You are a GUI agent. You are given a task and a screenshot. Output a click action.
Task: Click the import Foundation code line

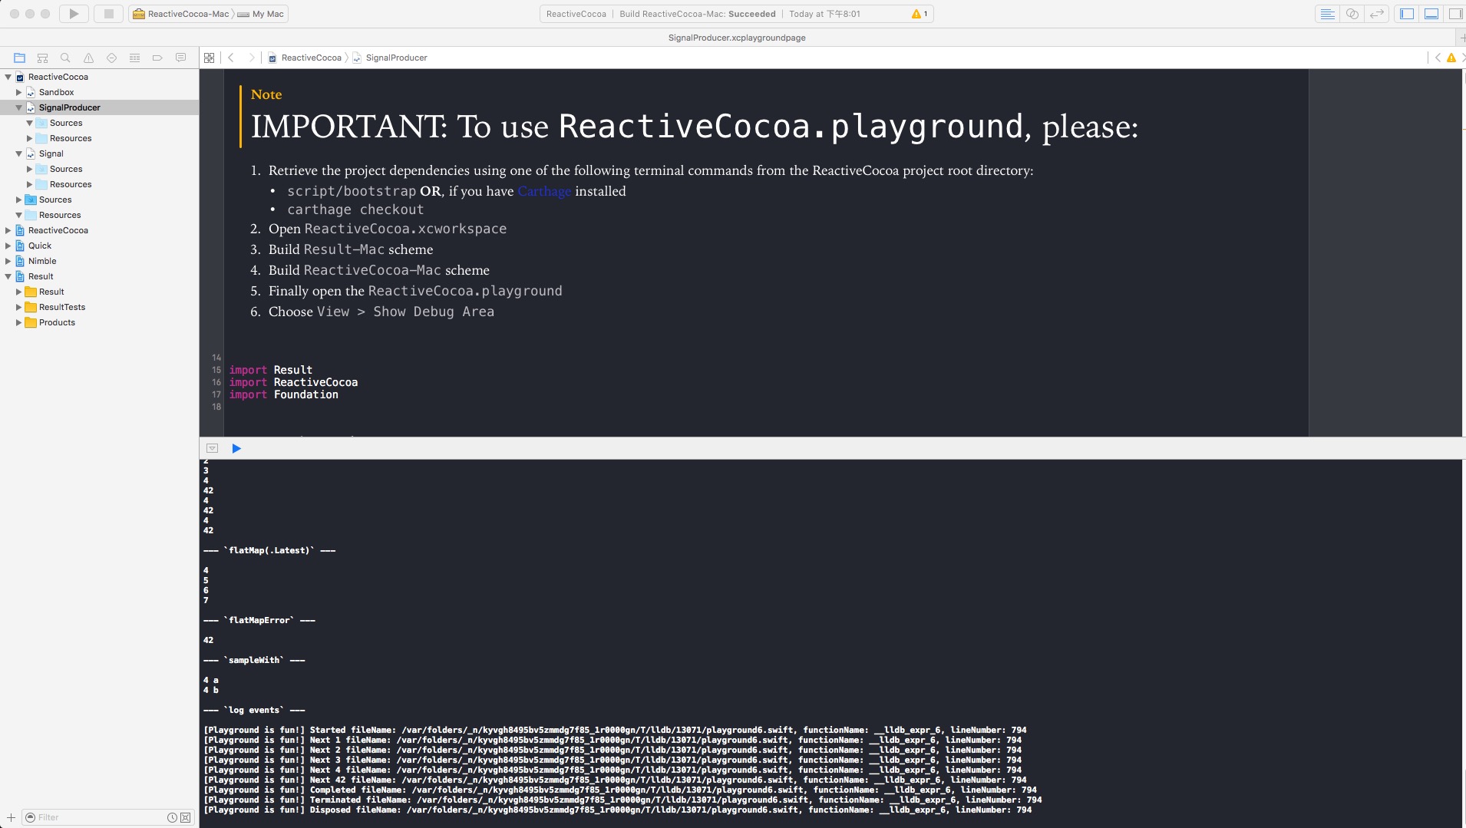click(284, 394)
